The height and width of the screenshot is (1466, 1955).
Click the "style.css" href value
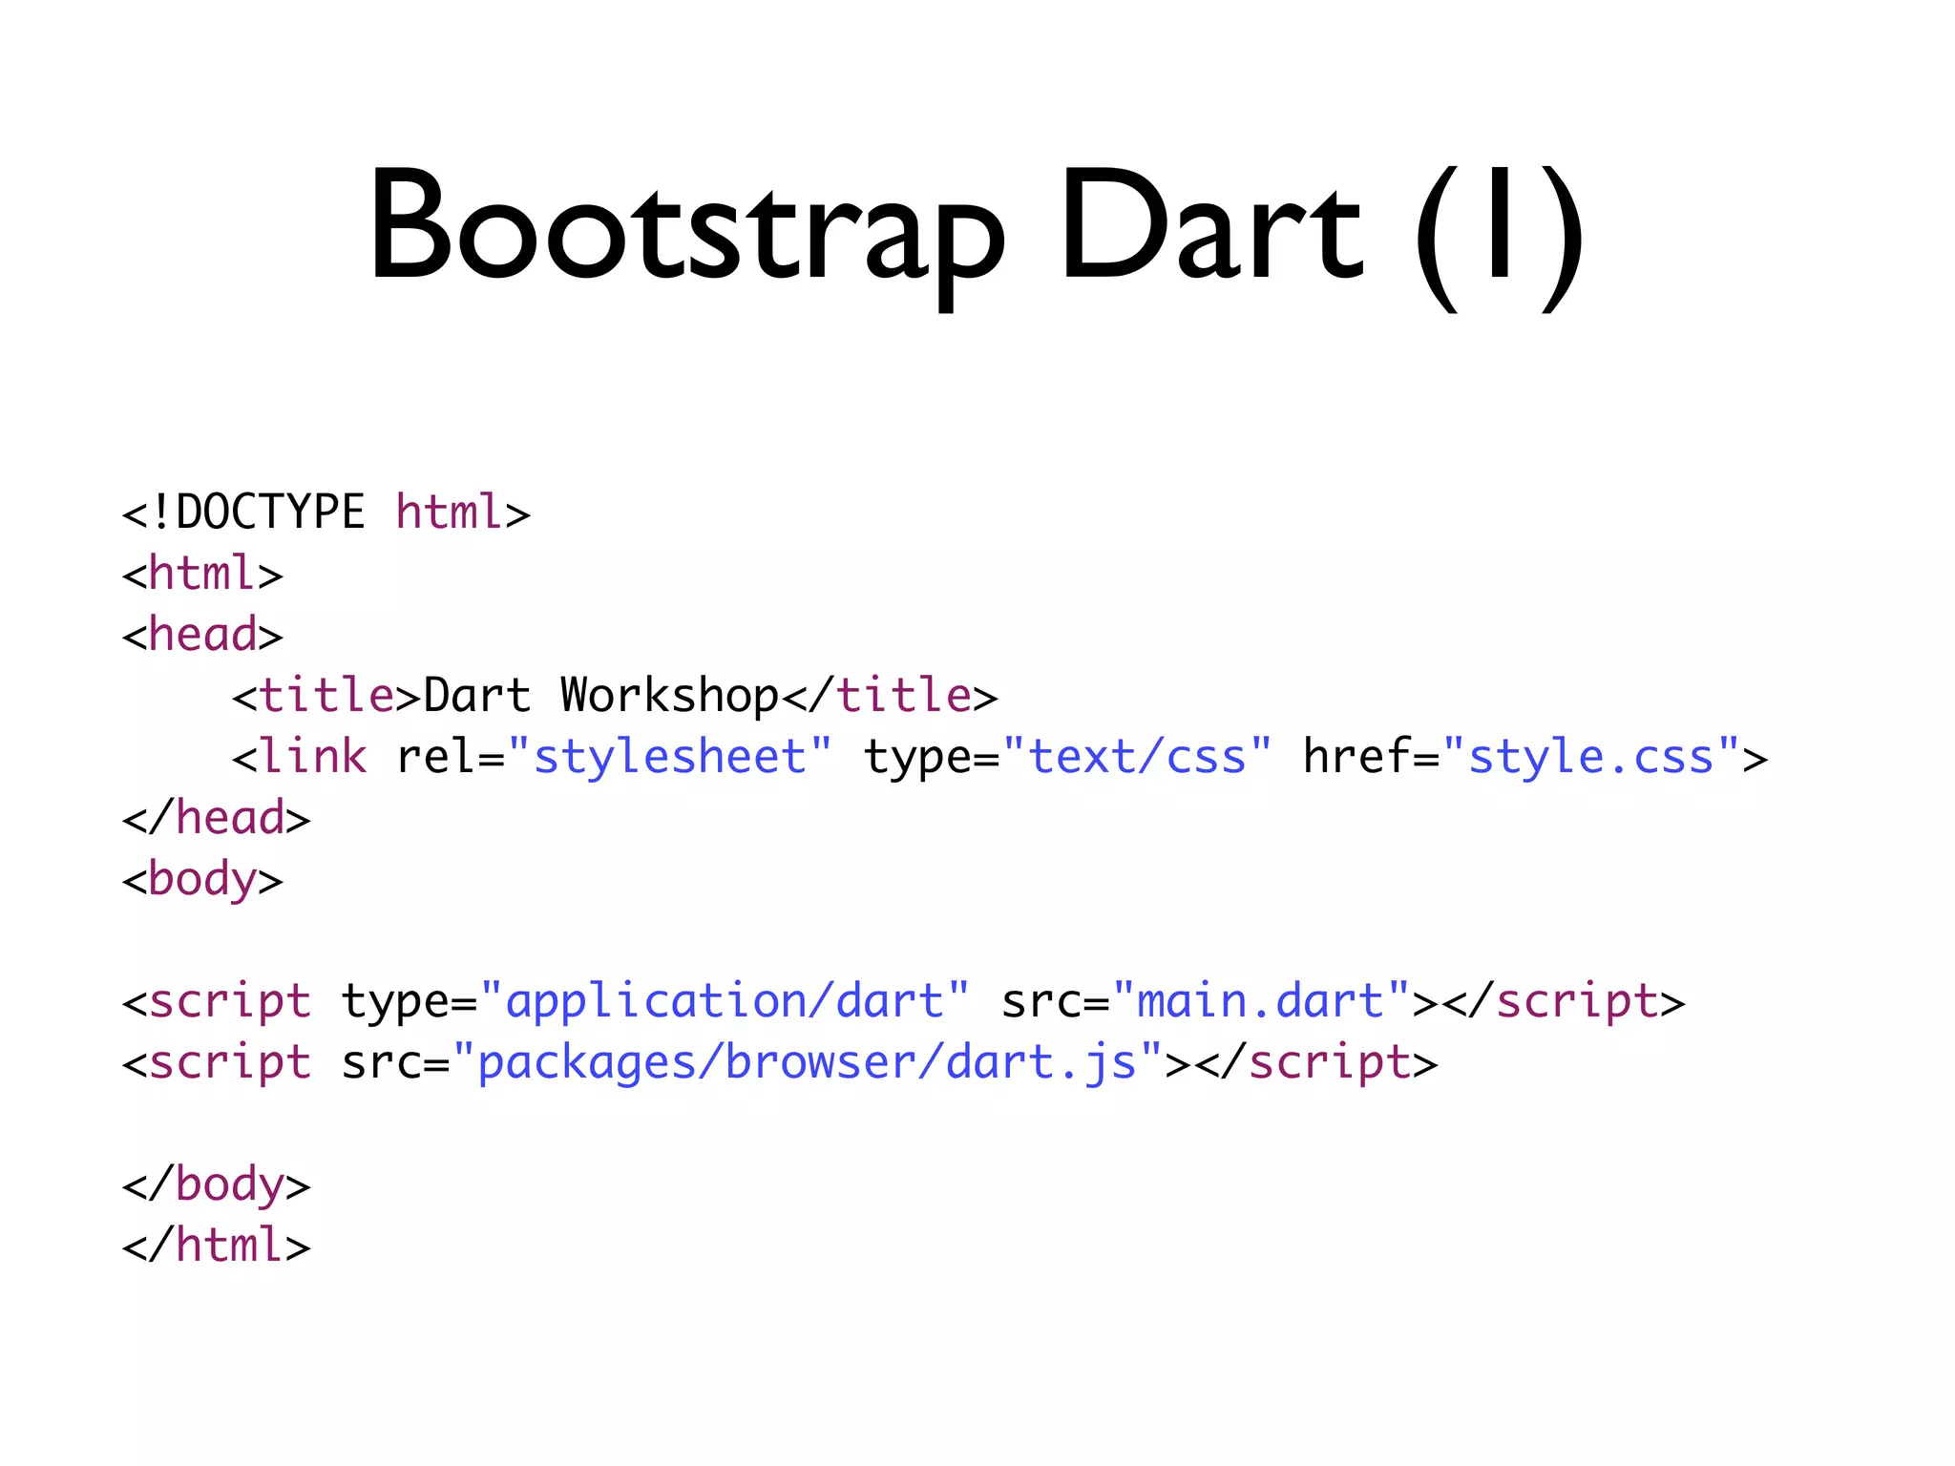[x=1591, y=756]
